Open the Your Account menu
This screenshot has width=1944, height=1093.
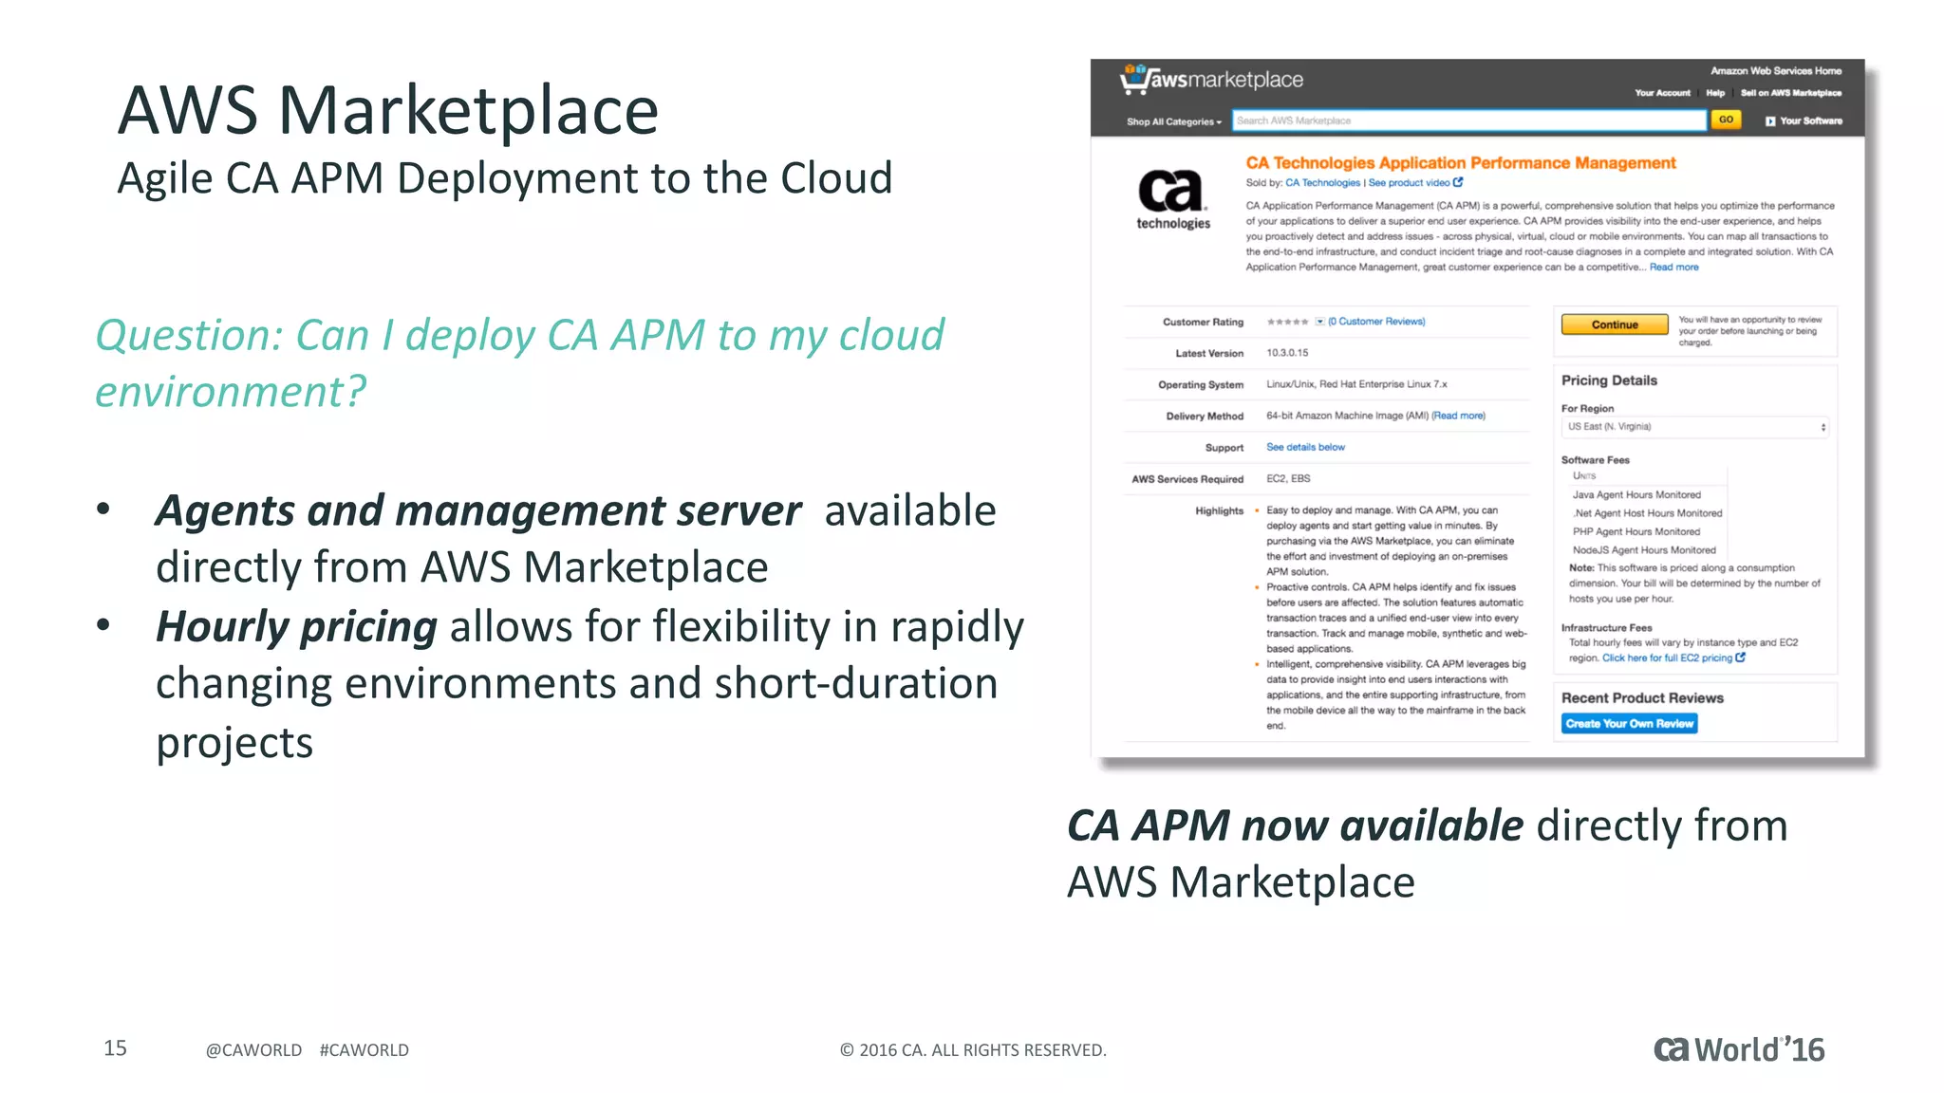1662,93
